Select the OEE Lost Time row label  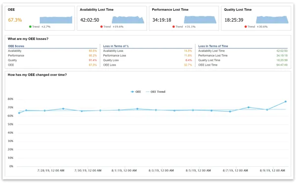click(x=208, y=65)
